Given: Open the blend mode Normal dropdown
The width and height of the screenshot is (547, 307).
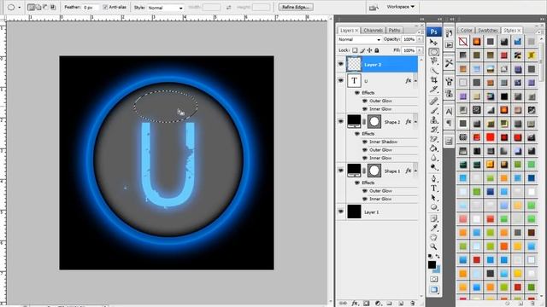Looking at the screenshot, I should (359, 39).
